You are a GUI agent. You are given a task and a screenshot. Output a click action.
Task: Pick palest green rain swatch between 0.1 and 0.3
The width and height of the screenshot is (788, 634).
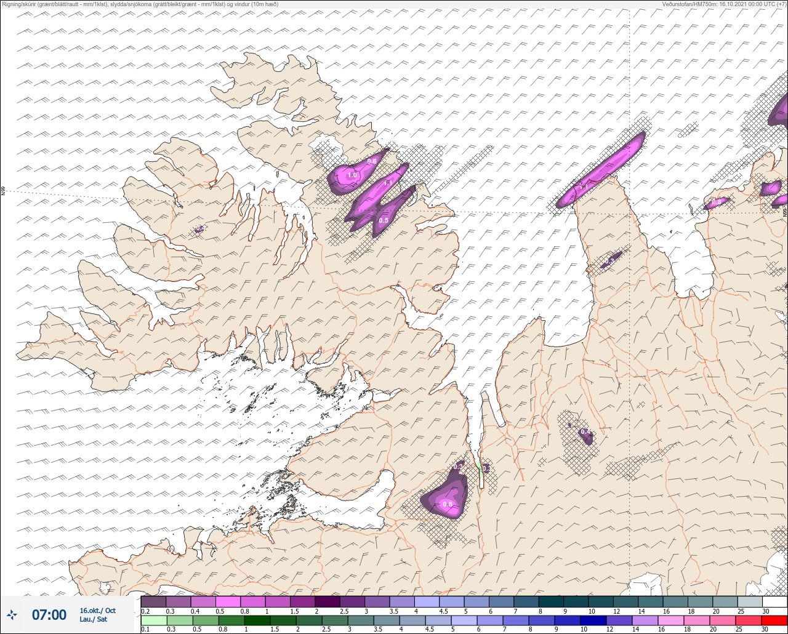coord(153,620)
